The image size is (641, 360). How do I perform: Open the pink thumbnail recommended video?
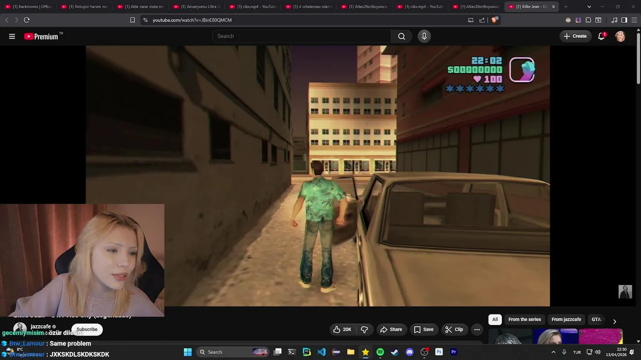tap(600, 337)
